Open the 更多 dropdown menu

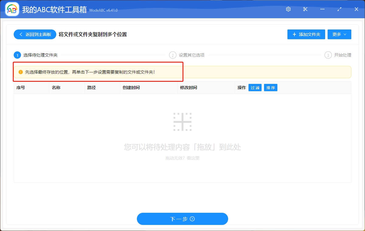pos(339,34)
